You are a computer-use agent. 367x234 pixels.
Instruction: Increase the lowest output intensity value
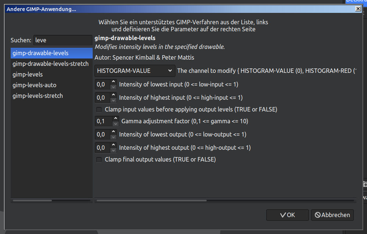pos(114,132)
